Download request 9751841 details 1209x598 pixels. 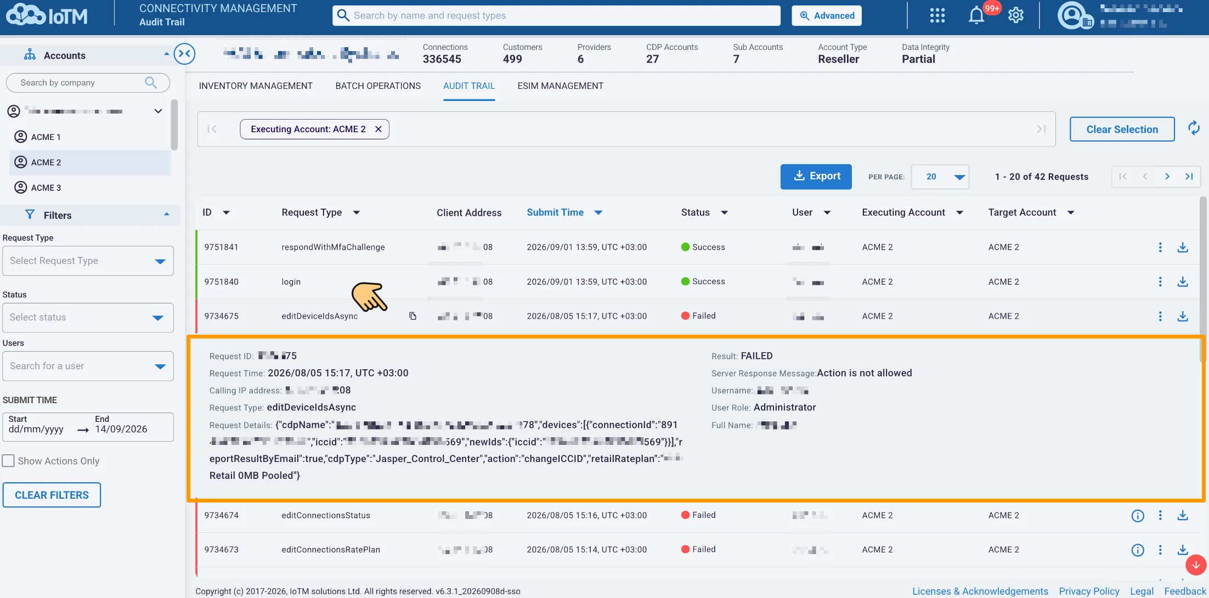tap(1183, 247)
